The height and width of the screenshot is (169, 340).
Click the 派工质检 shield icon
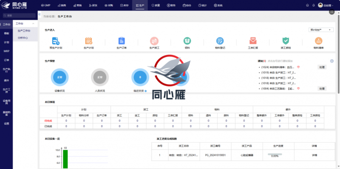(286, 41)
